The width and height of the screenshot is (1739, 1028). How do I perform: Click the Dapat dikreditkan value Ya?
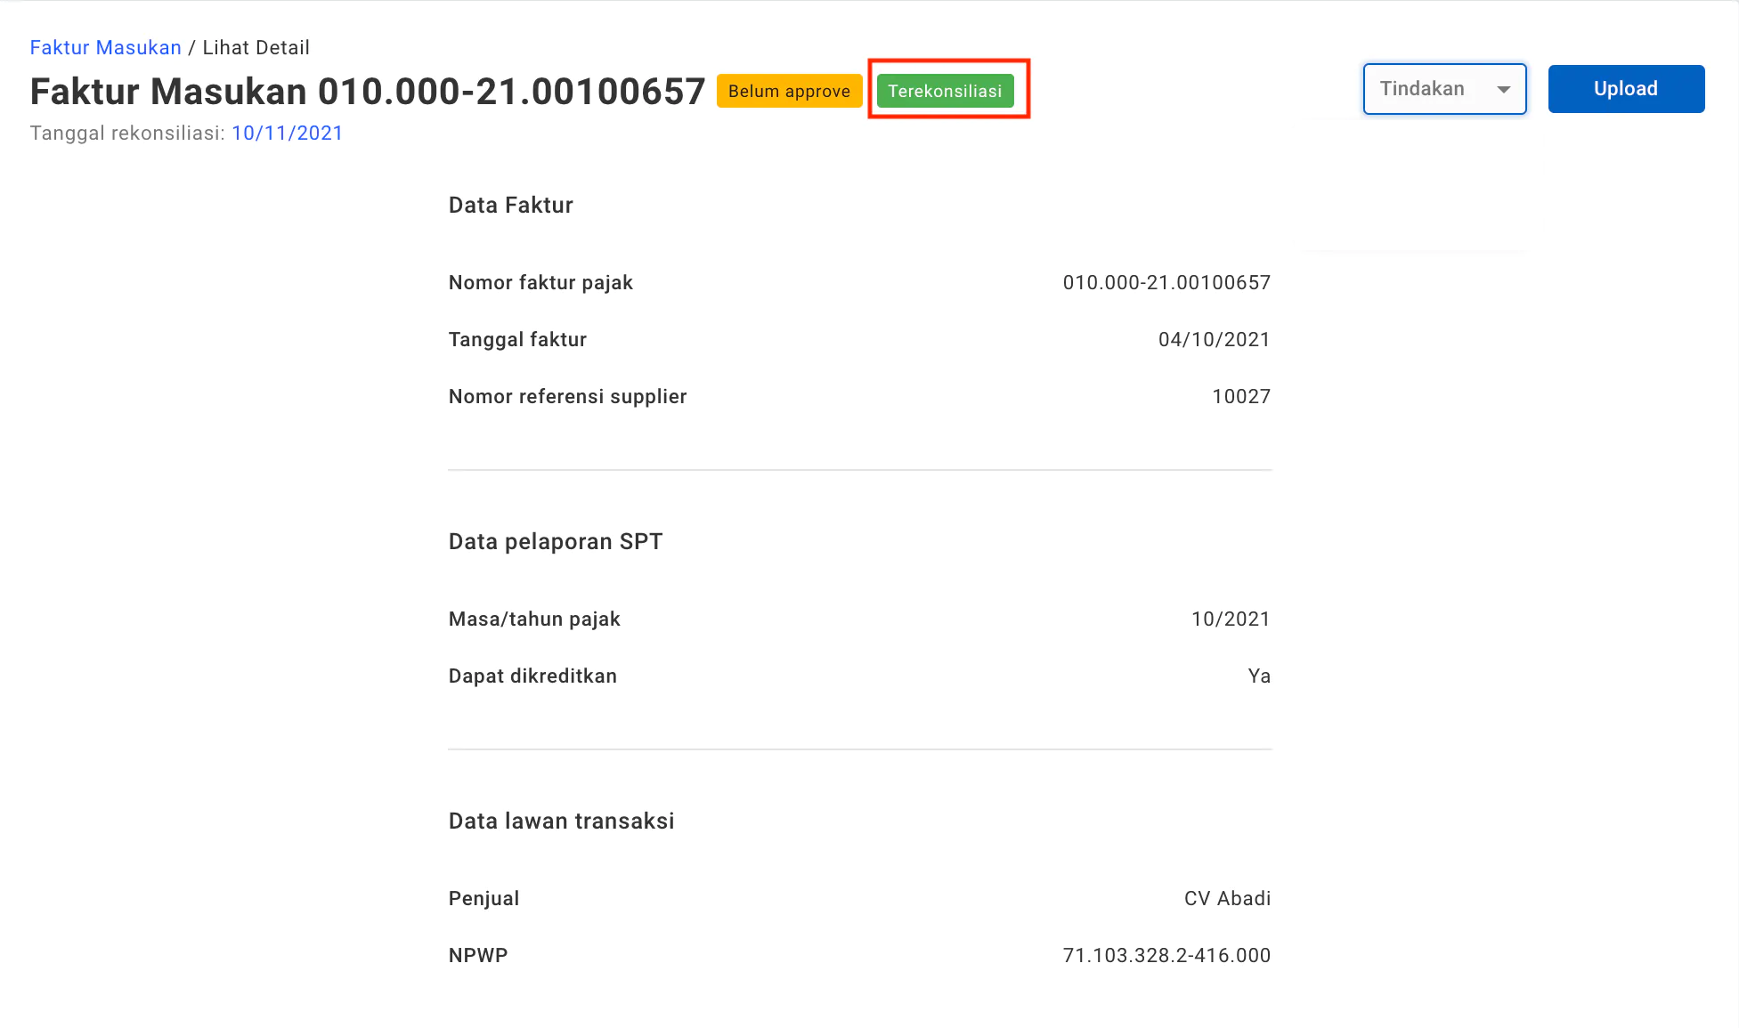click(x=1259, y=676)
